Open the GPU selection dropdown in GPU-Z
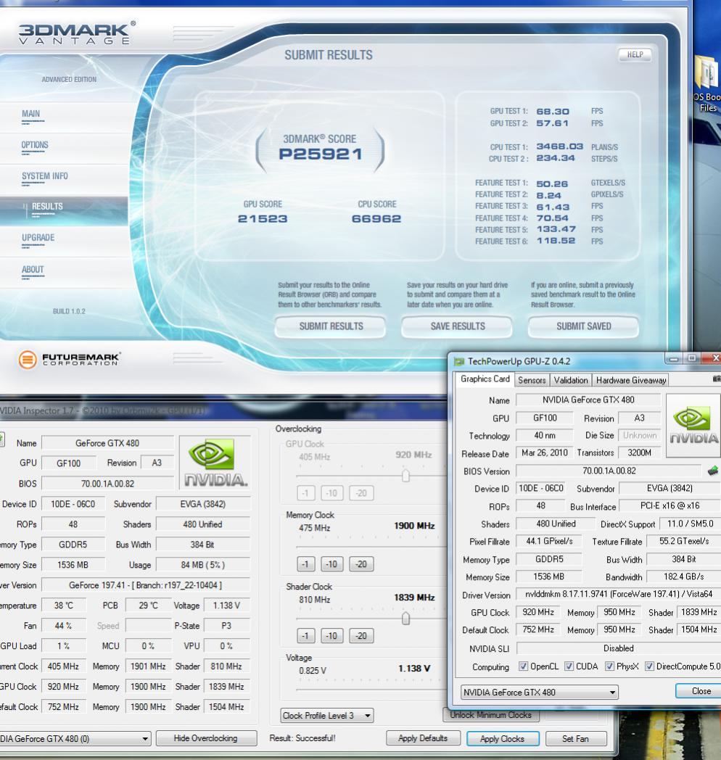 (x=539, y=692)
